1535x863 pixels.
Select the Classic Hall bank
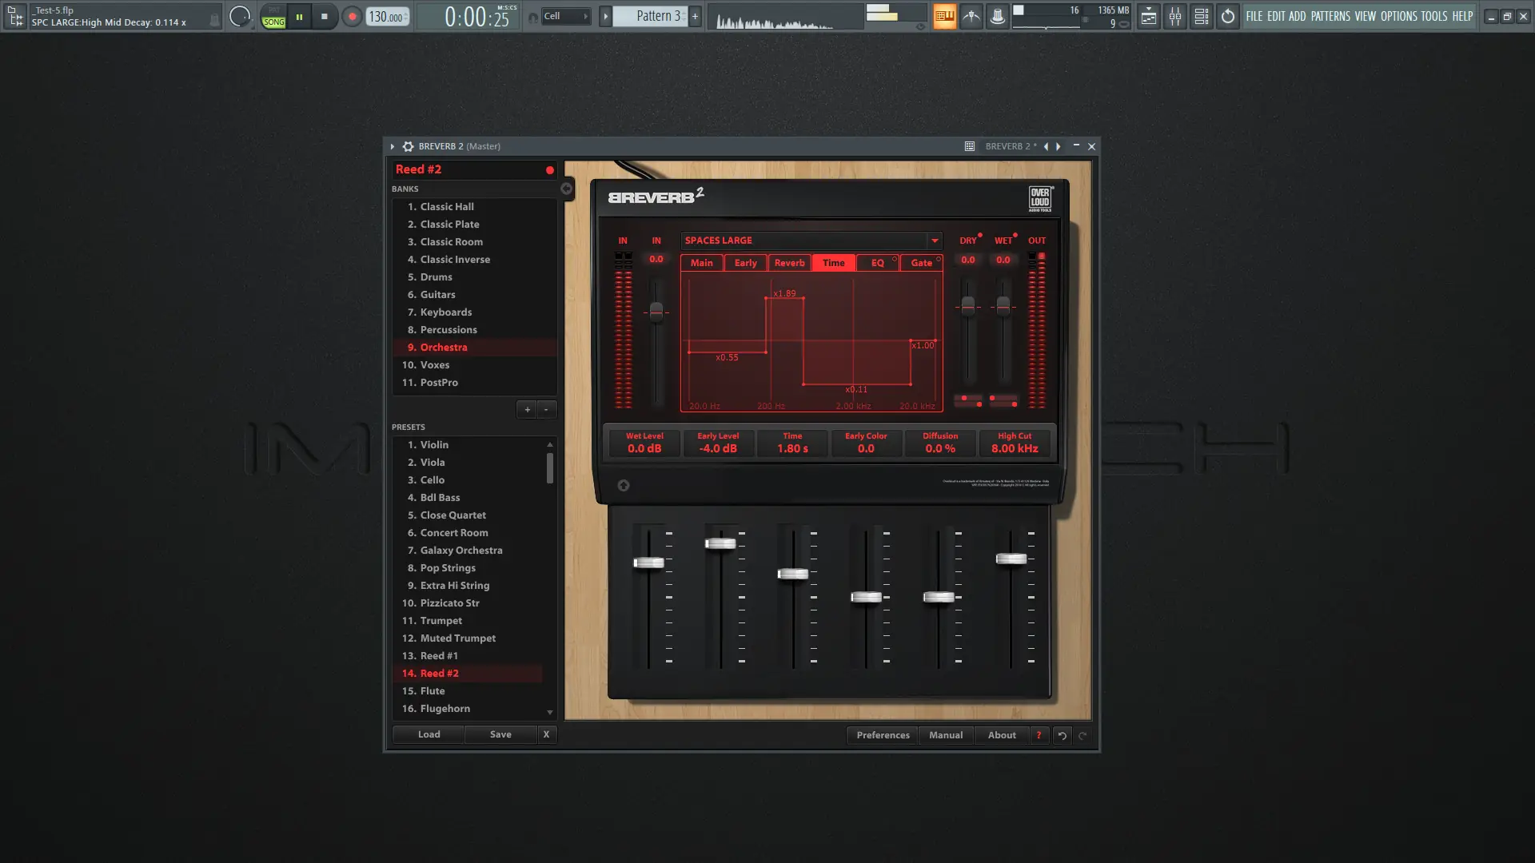coord(446,207)
